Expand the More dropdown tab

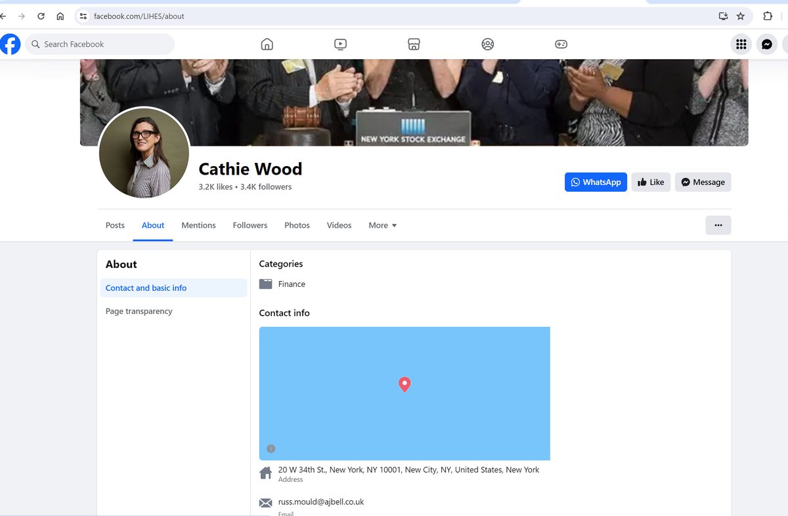(x=383, y=225)
